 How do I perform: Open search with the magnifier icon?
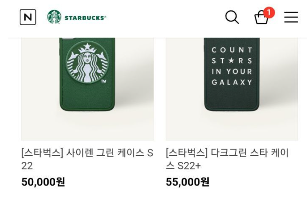232,17
